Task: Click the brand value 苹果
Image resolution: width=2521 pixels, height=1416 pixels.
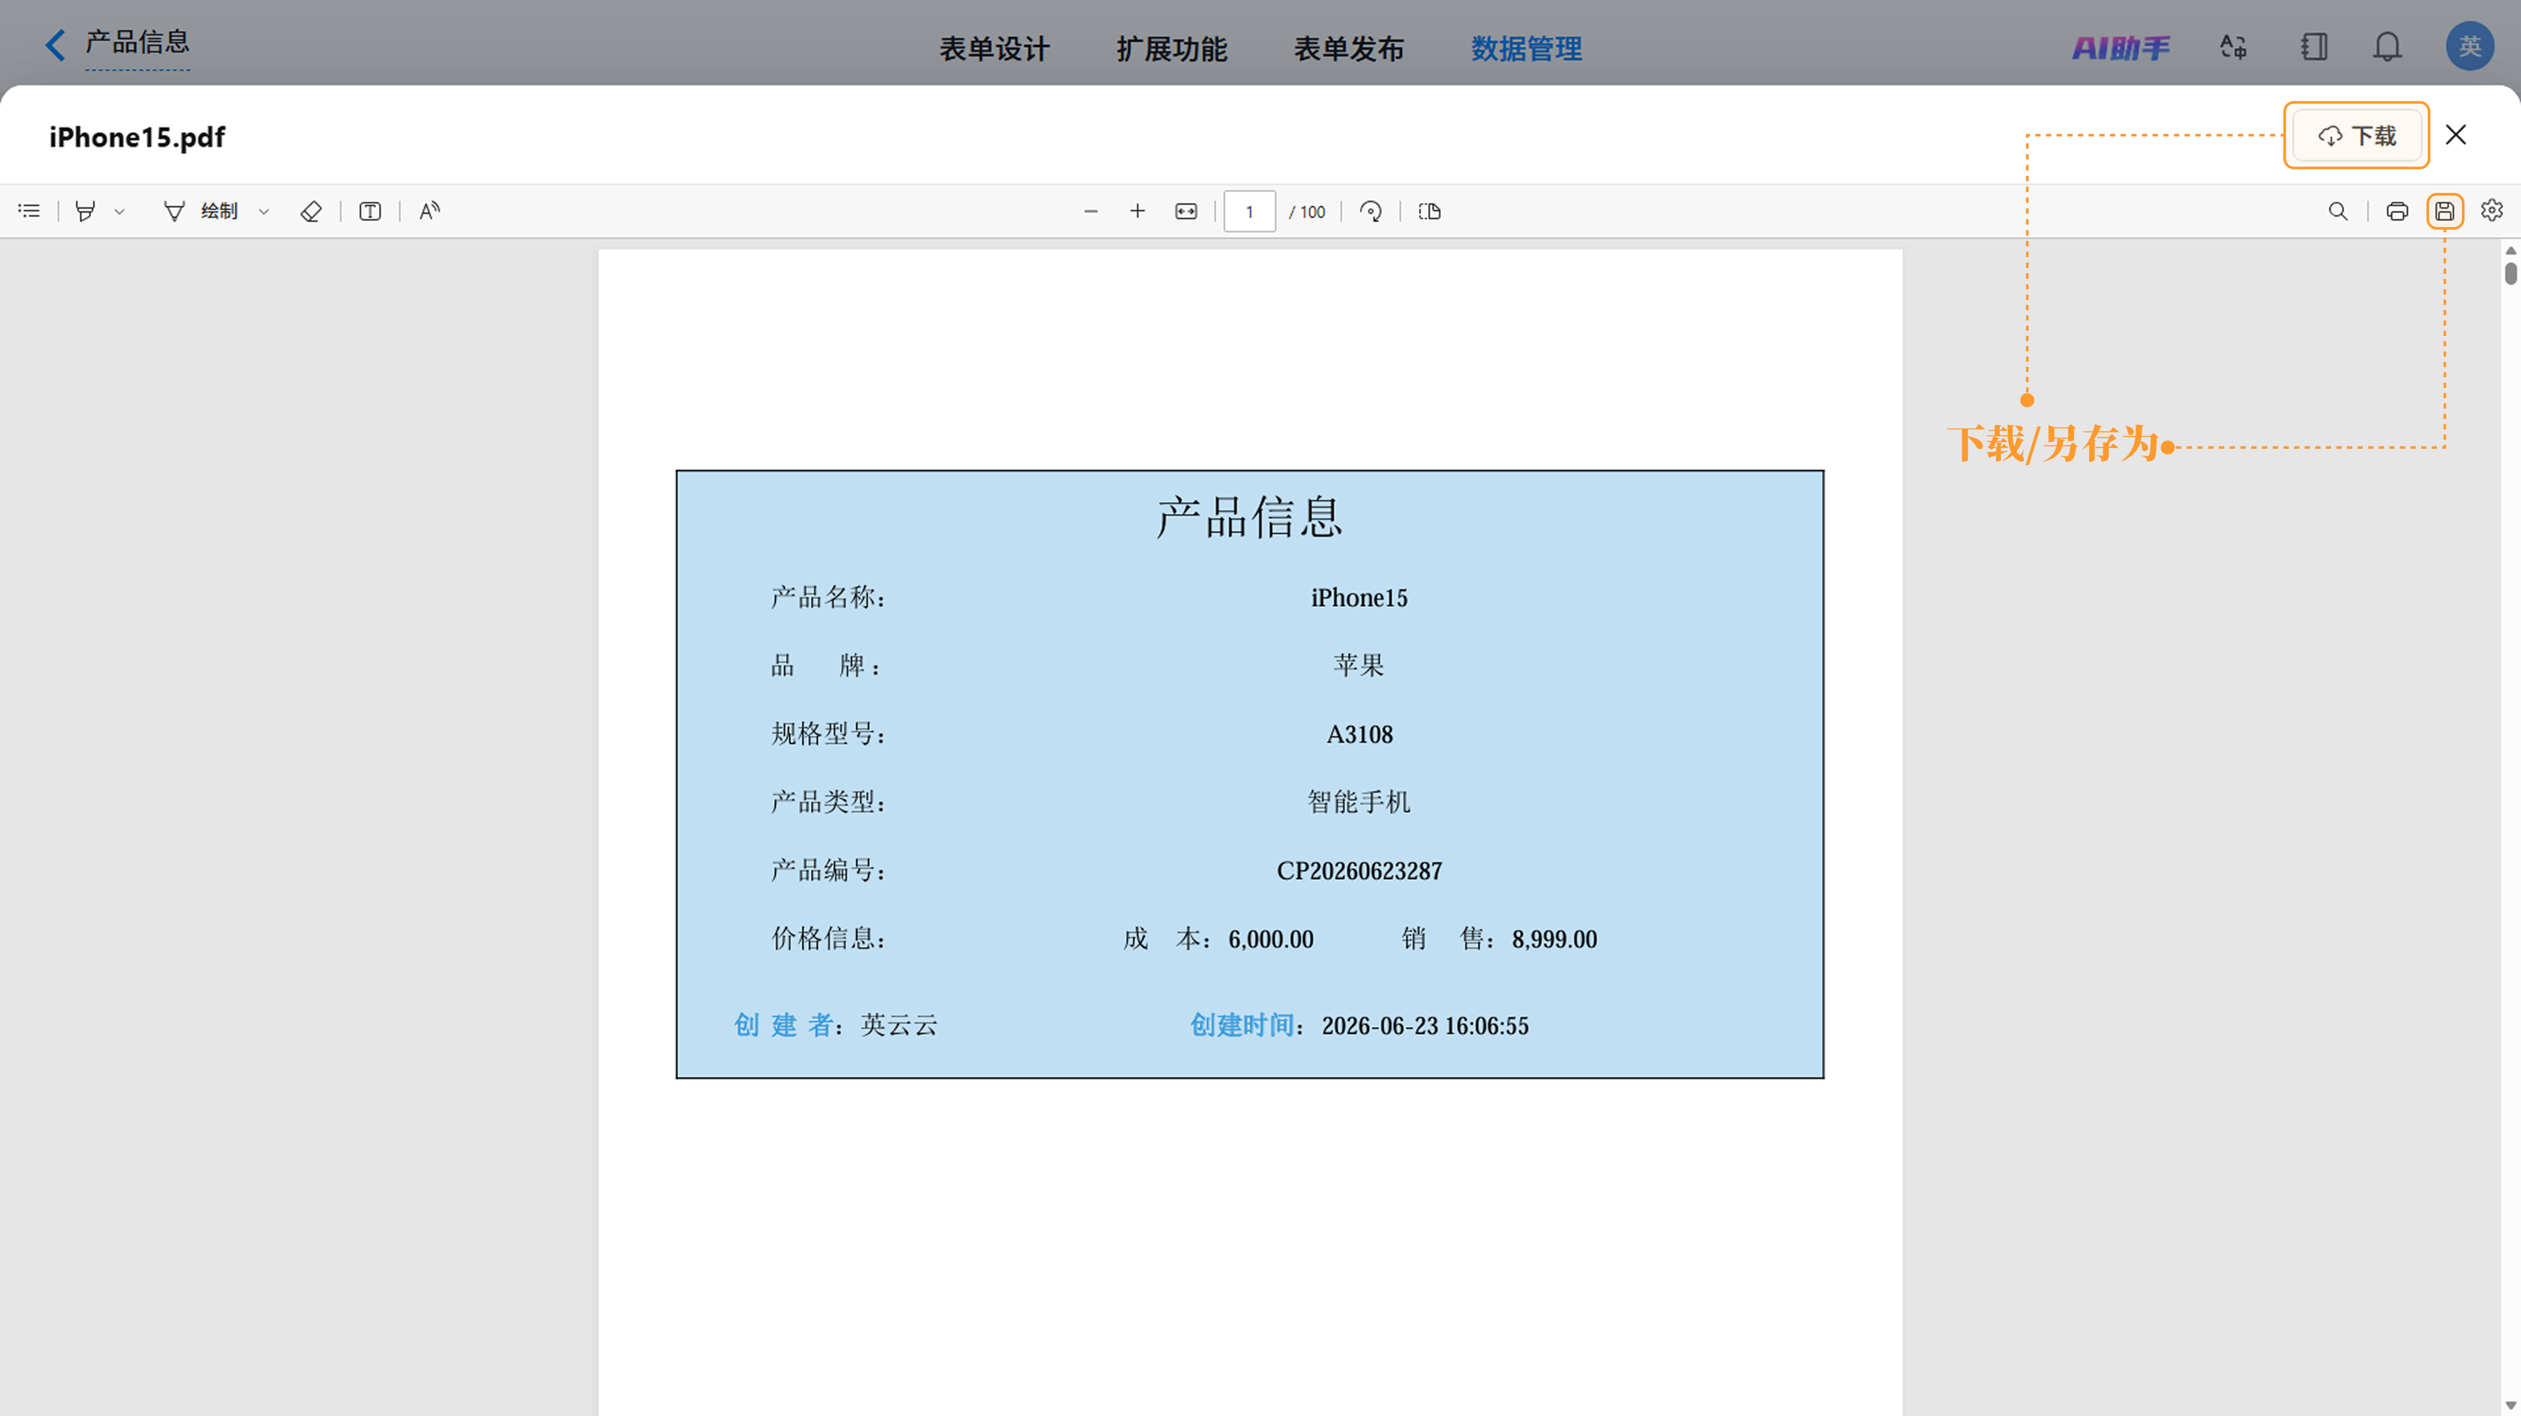Action: 1360,666
